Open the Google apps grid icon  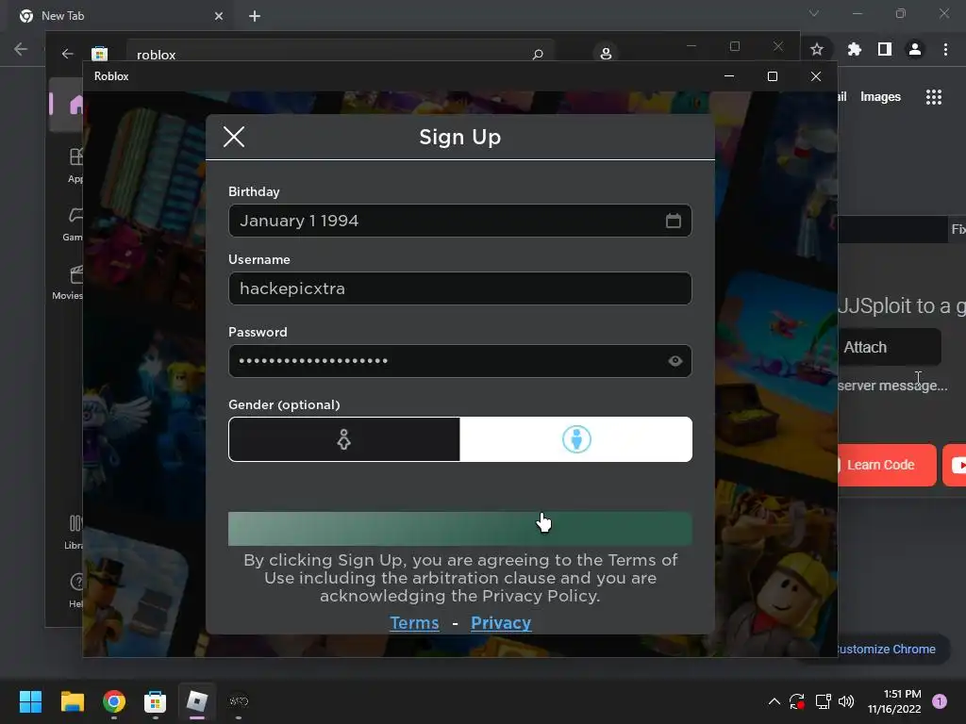[934, 97]
